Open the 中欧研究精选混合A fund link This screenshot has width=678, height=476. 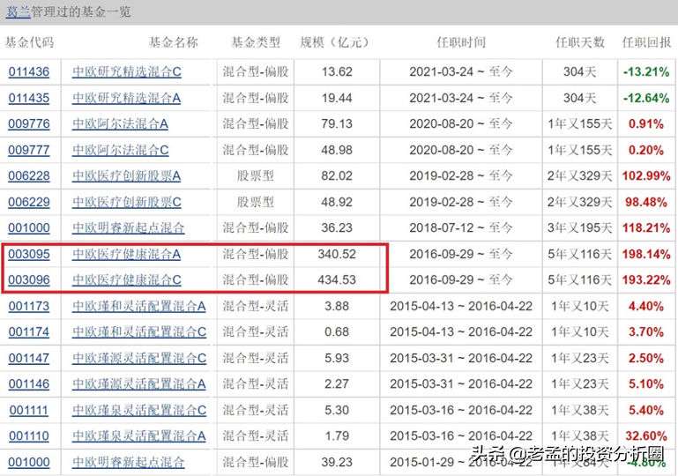coord(126,98)
